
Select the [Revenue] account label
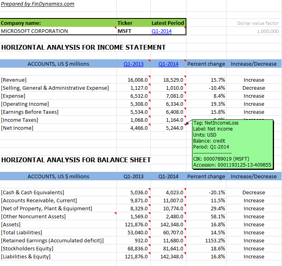[14, 80]
